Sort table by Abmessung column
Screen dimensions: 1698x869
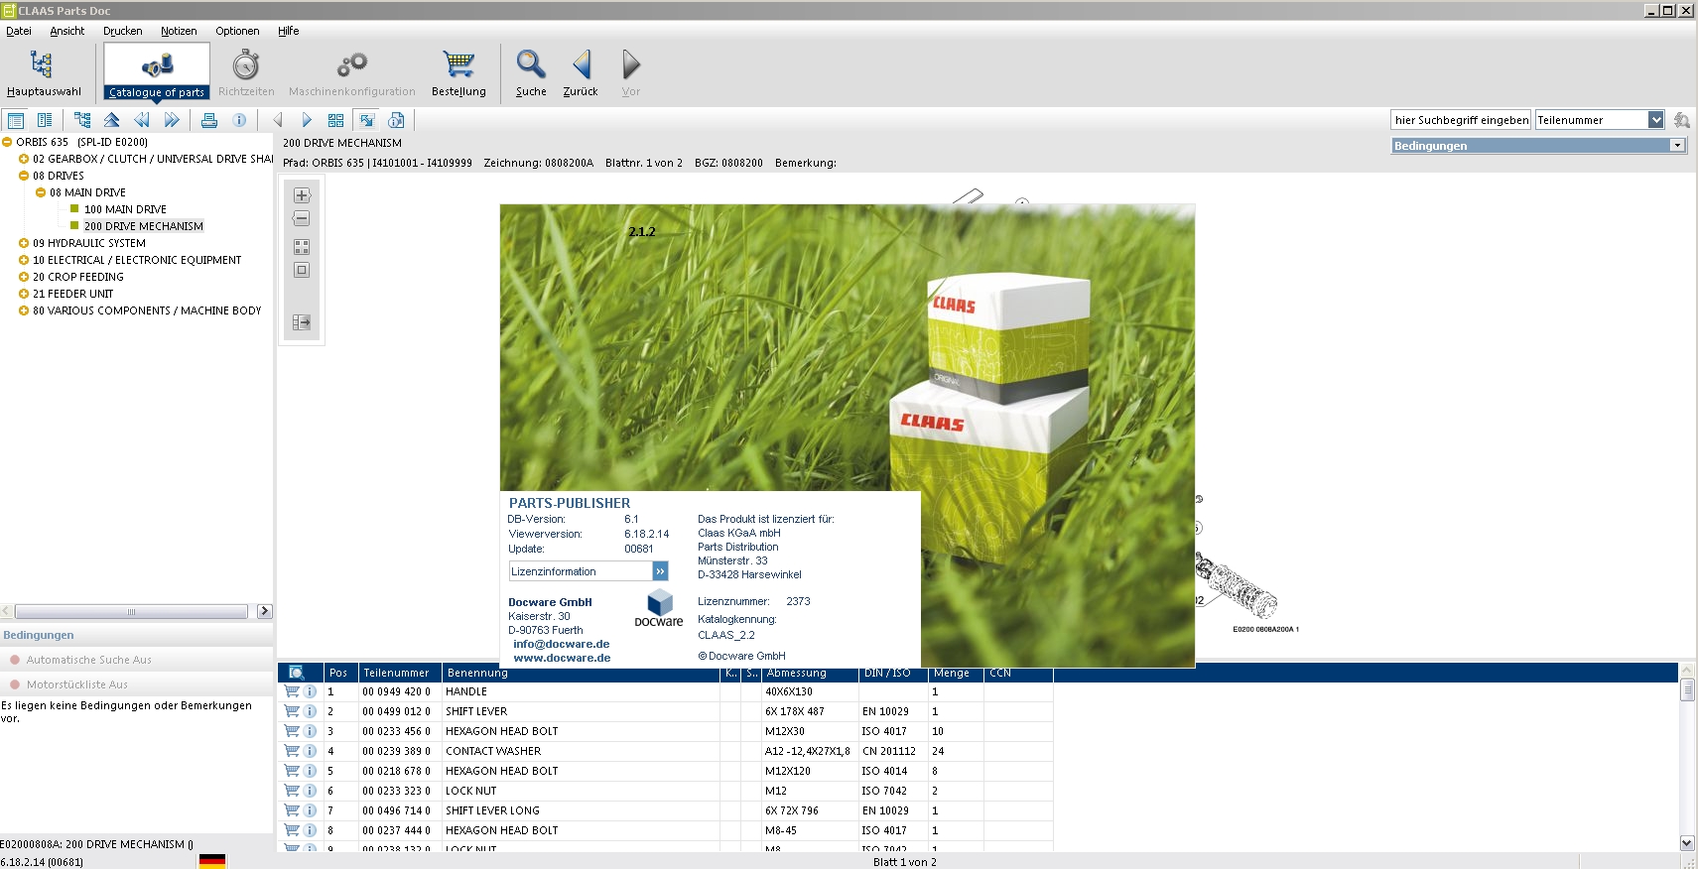click(x=809, y=673)
